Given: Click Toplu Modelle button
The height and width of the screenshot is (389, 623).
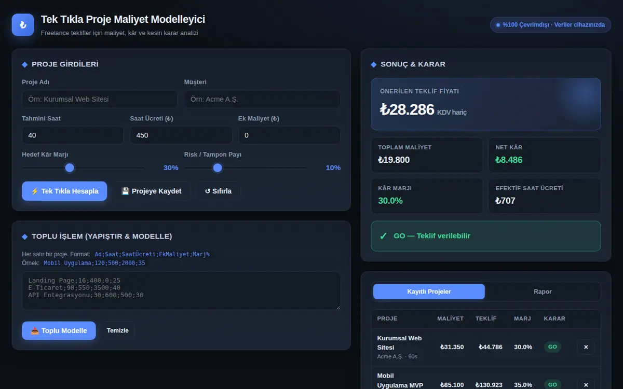Looking at the screenshot, I should [59, 331].
